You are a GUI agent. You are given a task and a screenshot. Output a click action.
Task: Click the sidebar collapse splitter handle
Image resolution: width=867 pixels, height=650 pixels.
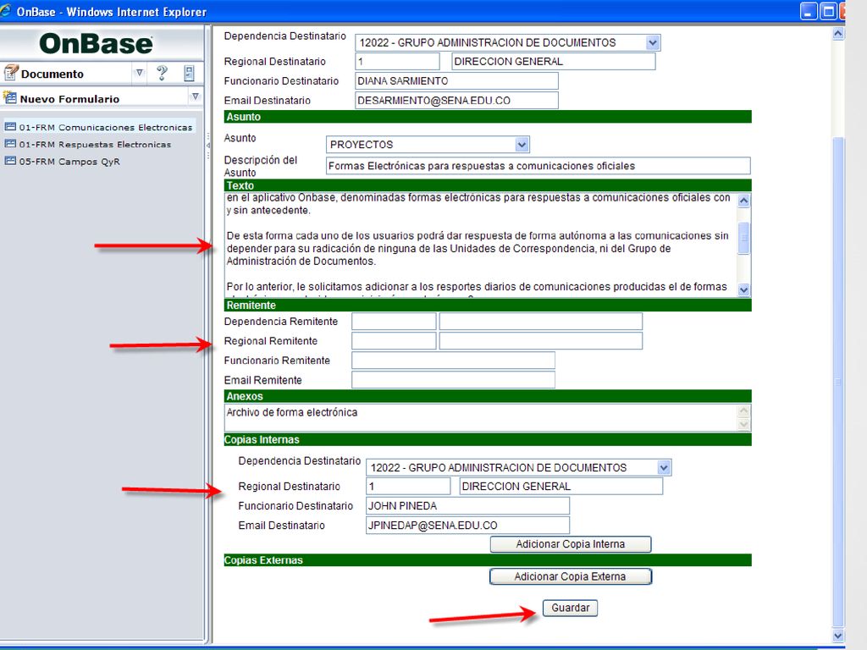208,145
